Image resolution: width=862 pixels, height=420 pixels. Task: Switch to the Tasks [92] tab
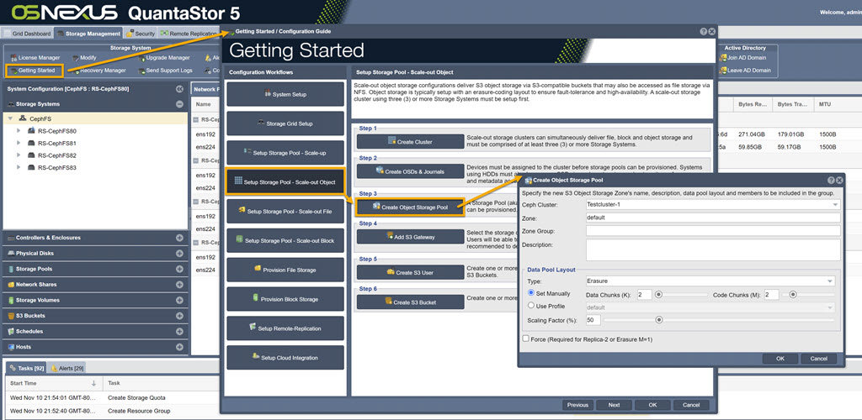[x=27, y=369]
